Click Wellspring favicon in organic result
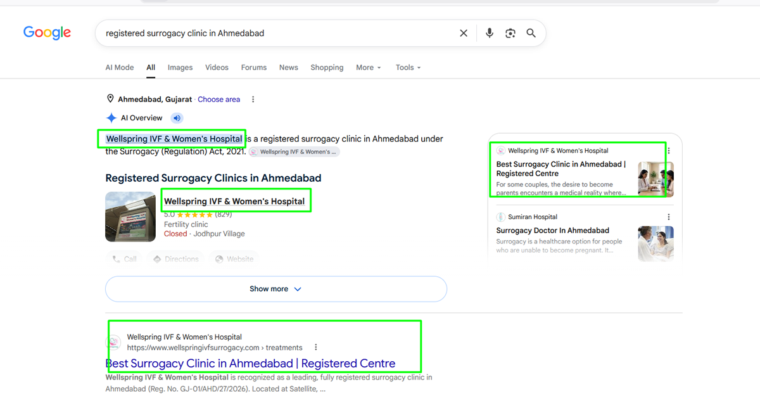Image resolution: width=760 pixels, height=396 pixels. (x=113, y=342)
